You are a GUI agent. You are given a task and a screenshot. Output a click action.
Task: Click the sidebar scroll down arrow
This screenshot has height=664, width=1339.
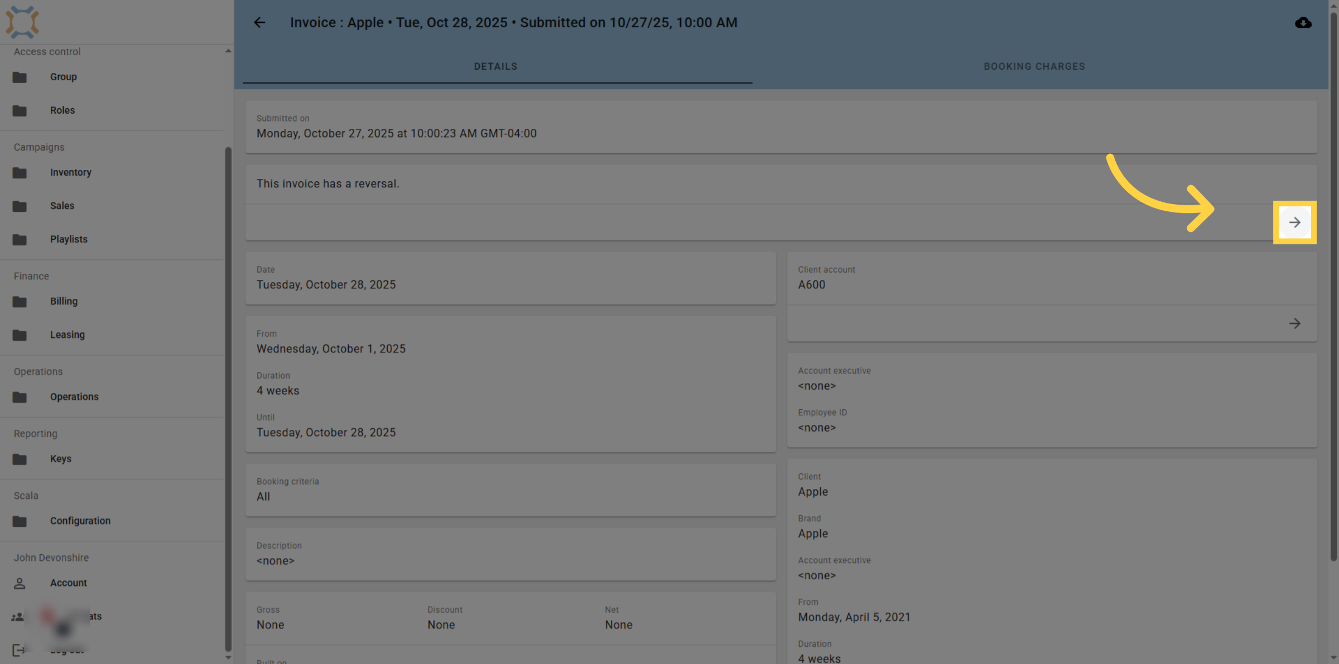pyautogui.click(x=228, y=657)
